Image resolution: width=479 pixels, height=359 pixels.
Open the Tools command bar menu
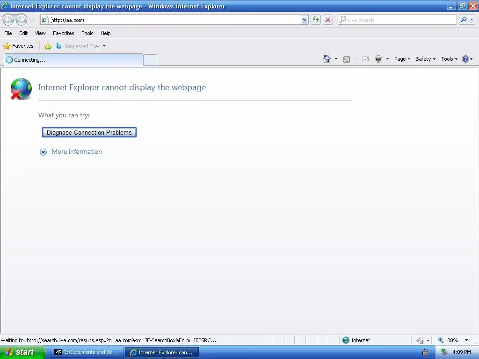point(449,59)
